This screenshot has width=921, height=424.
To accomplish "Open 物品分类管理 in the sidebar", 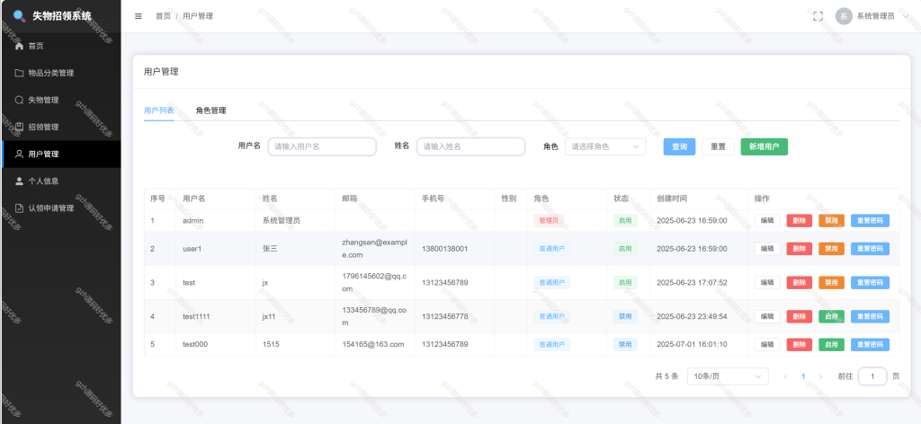I will point(60,73).
